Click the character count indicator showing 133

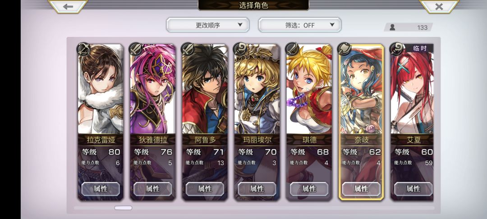tap(409, 27)
